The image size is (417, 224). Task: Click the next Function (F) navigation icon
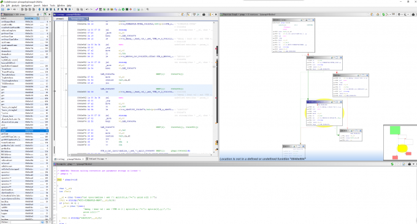(58, 9)
